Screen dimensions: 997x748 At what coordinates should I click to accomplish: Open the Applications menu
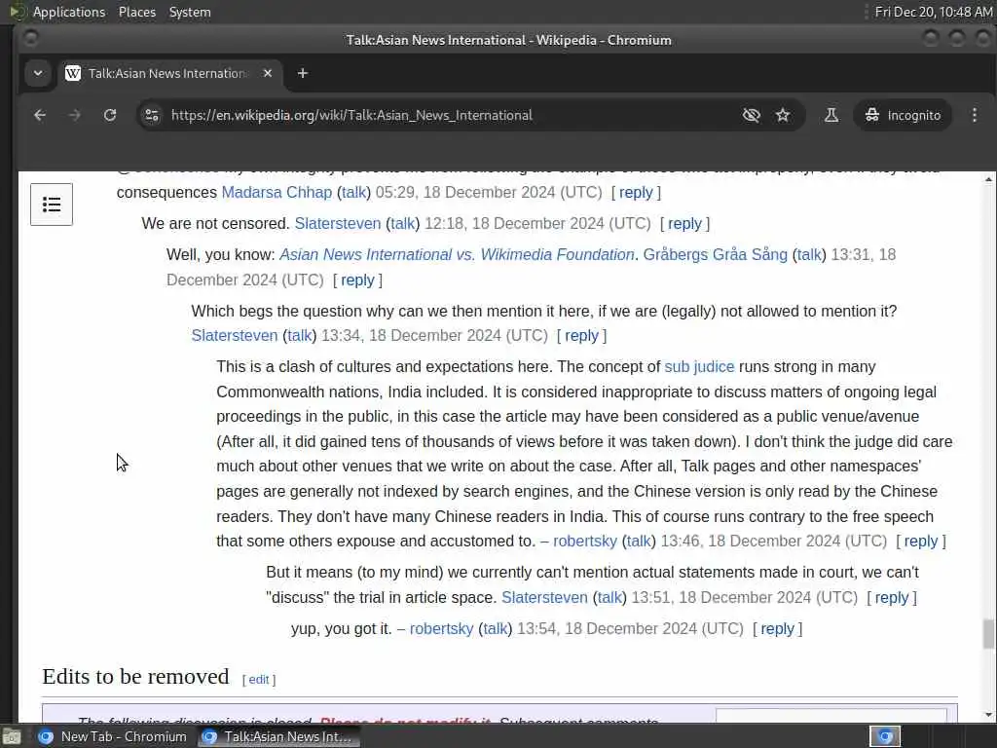pyautogui.click(x=69, y=12)
